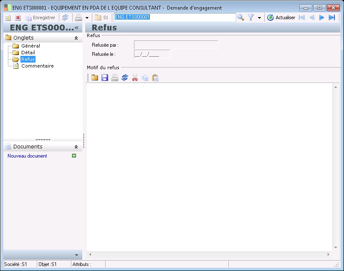Click the open folder icon in editor toolbar
The width and height of the screenshot is (344, 271).
(94, 78)
